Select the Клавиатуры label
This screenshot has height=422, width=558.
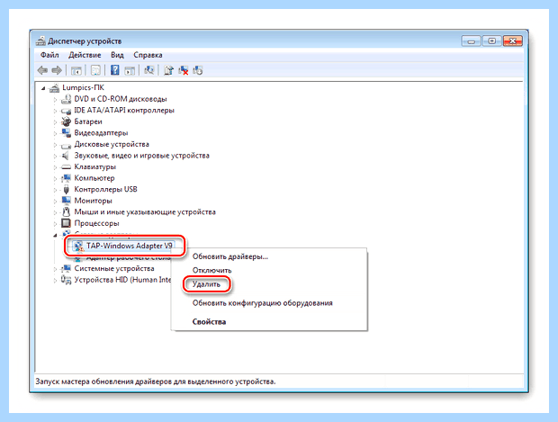click(95, 166)
